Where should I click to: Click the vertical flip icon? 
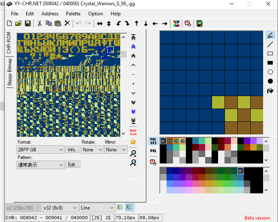tap(109, 23)
